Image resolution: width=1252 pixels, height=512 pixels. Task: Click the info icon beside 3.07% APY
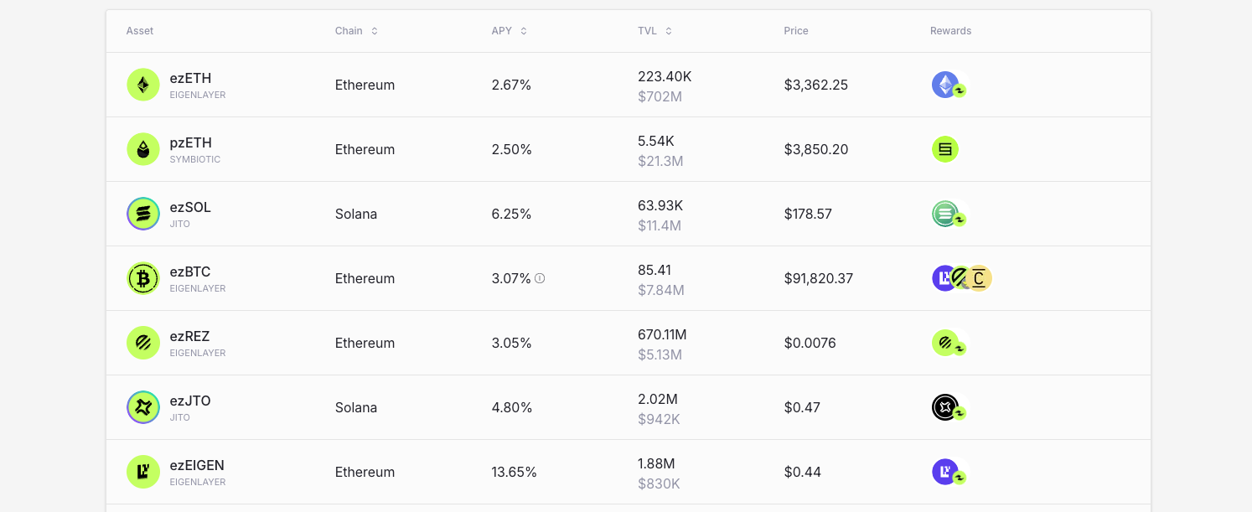coord(540,278)
